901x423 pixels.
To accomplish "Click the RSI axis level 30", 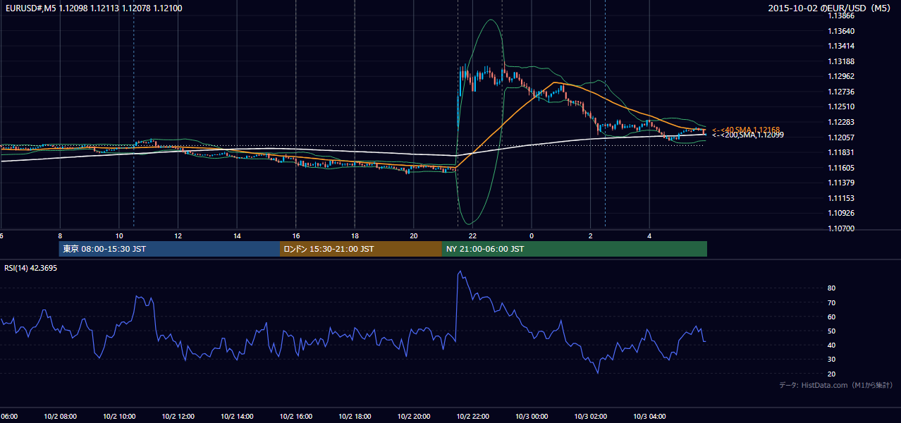I will [832, 359].
